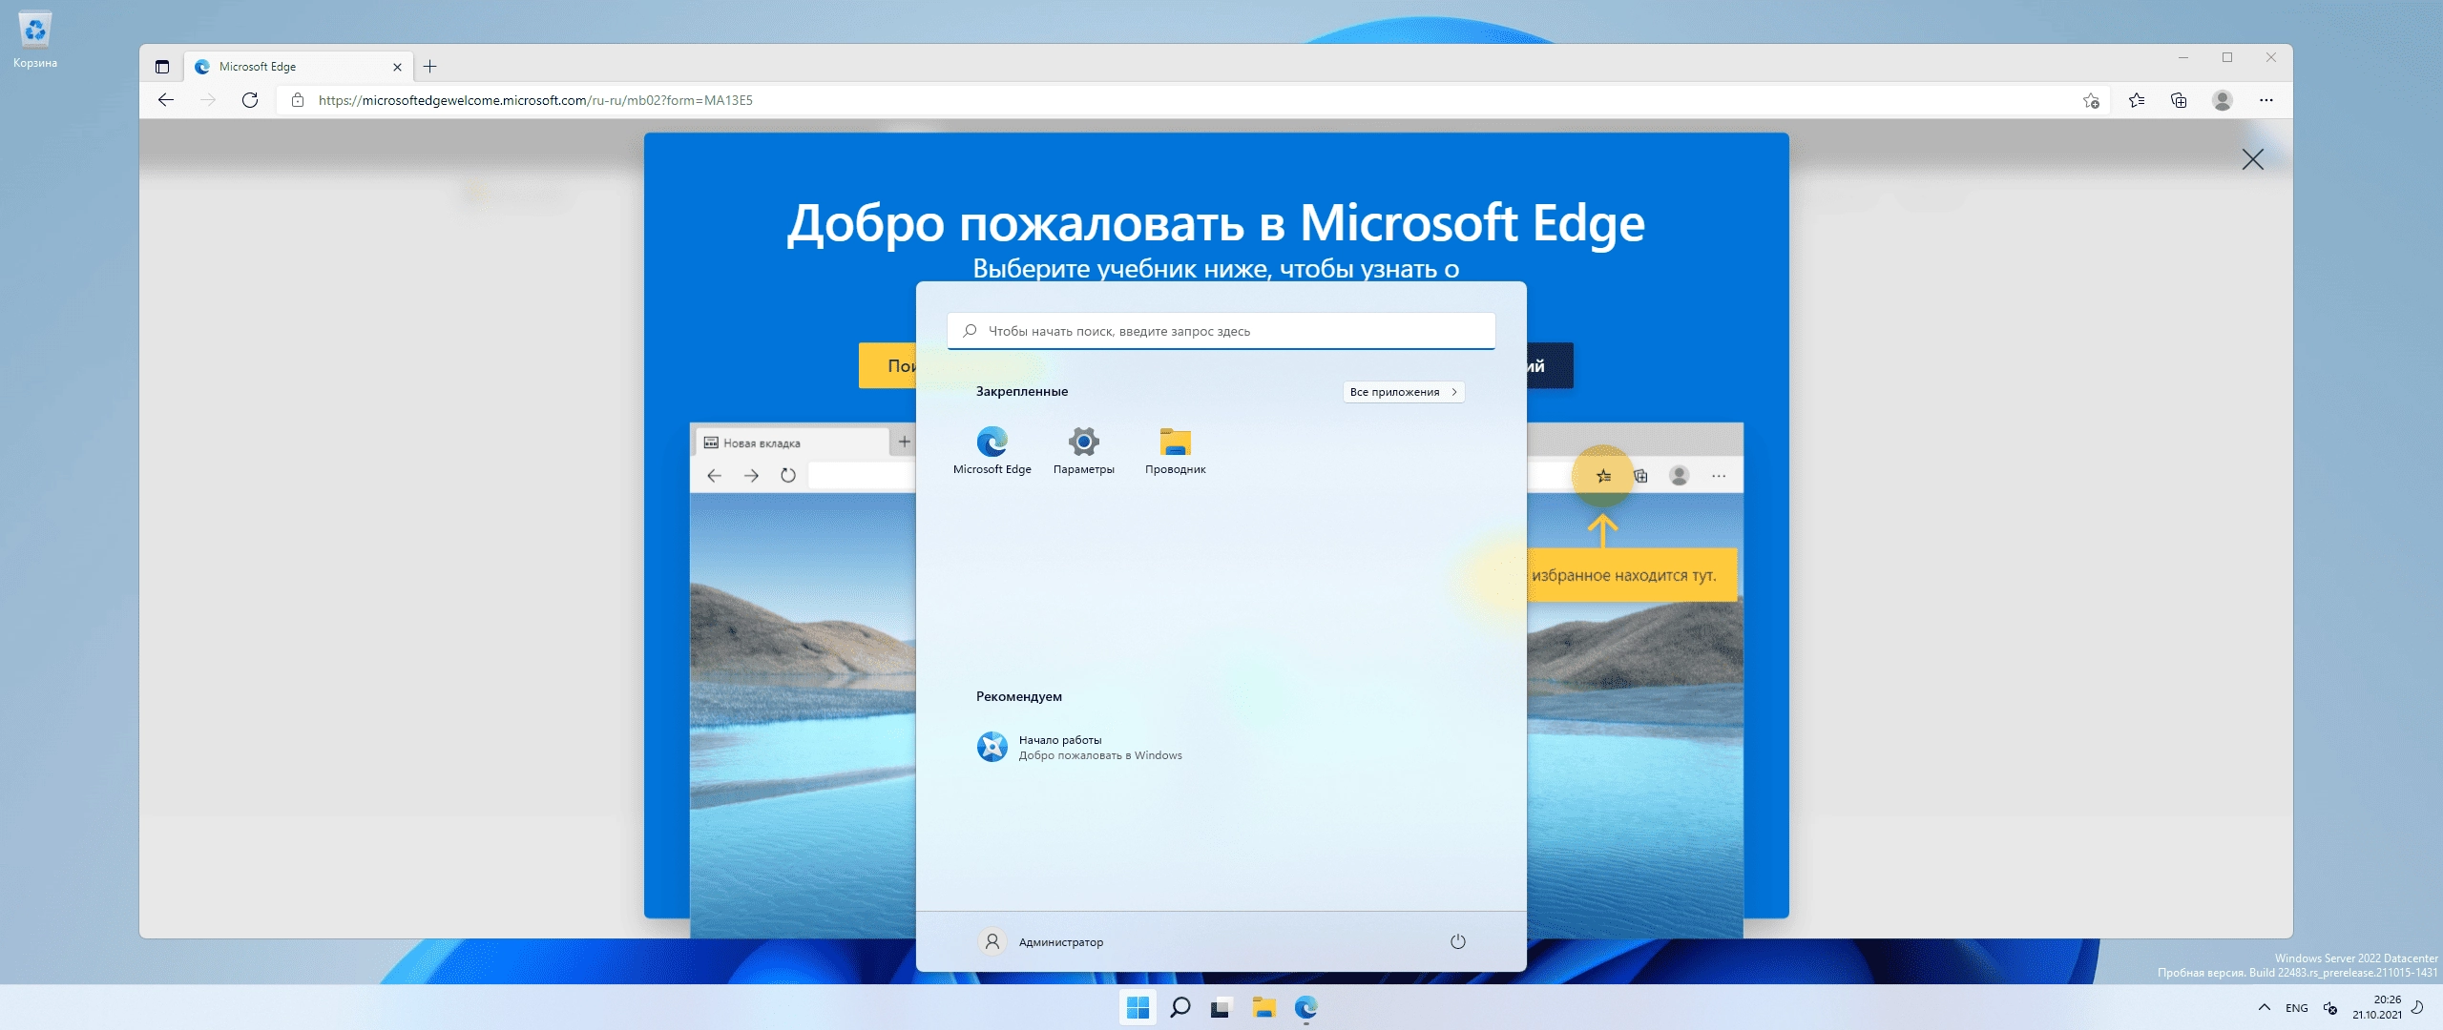Click Добро пожаловать в Windows subtitle
Image resolution: width=2443 pixels, height=1030 pixels.
[1100, 755]
